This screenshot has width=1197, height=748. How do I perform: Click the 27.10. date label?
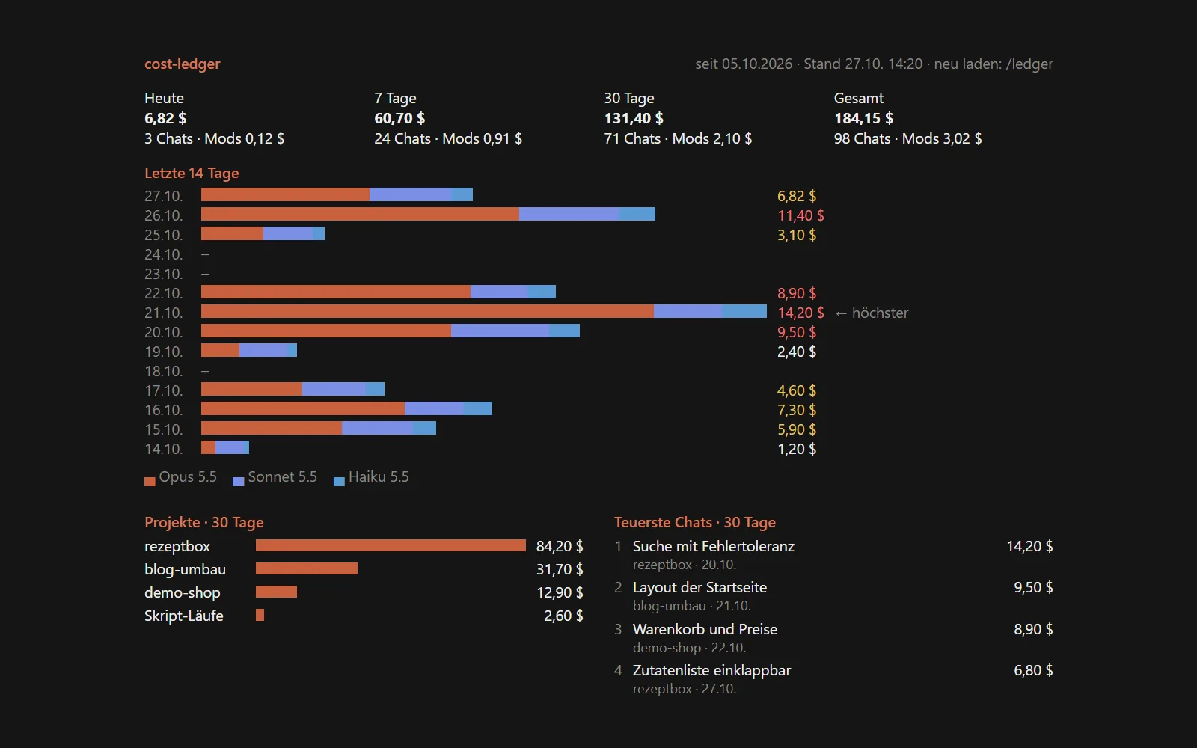(164, 196)
